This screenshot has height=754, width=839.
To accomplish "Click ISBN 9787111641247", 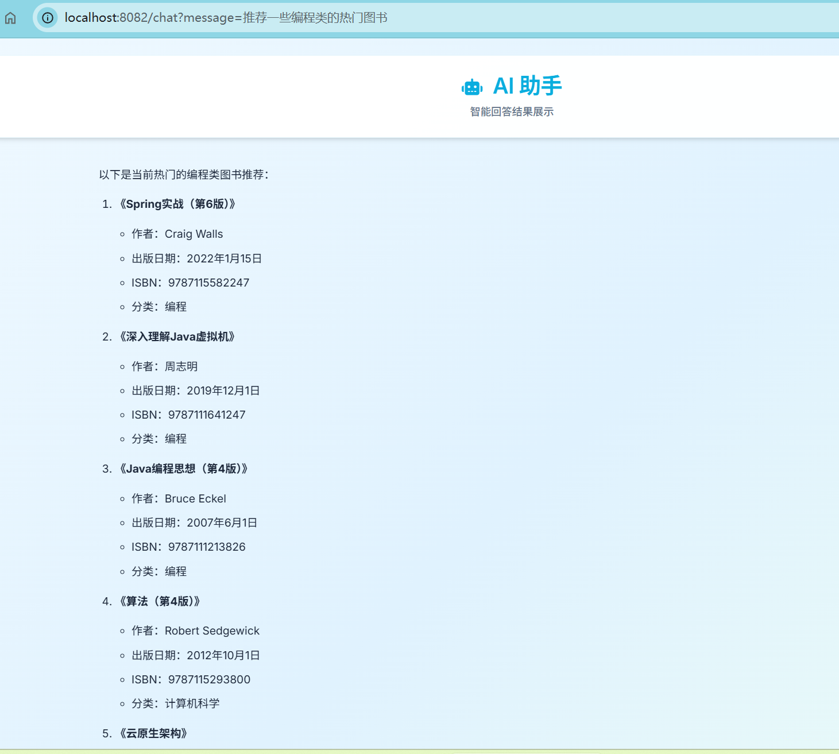I will [188, 415].
